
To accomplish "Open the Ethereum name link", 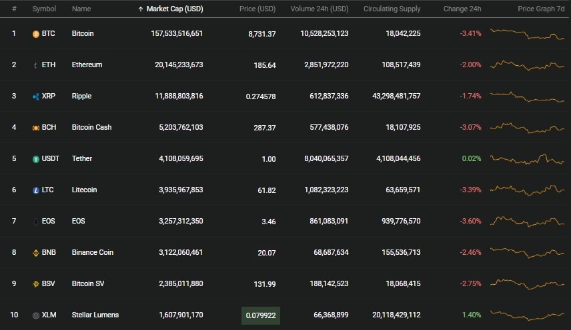I will tap(87, 65).
